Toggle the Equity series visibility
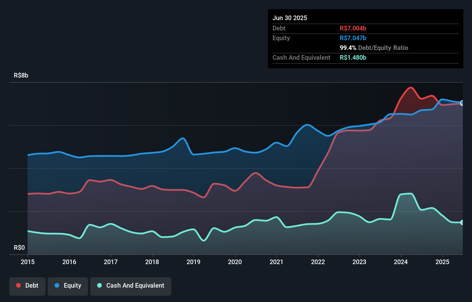 [x=68, y=285]
